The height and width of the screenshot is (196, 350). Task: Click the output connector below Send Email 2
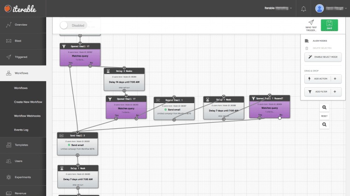[x=77, y=155]
